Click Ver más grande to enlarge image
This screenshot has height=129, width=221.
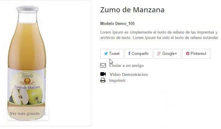pos(25,114)
